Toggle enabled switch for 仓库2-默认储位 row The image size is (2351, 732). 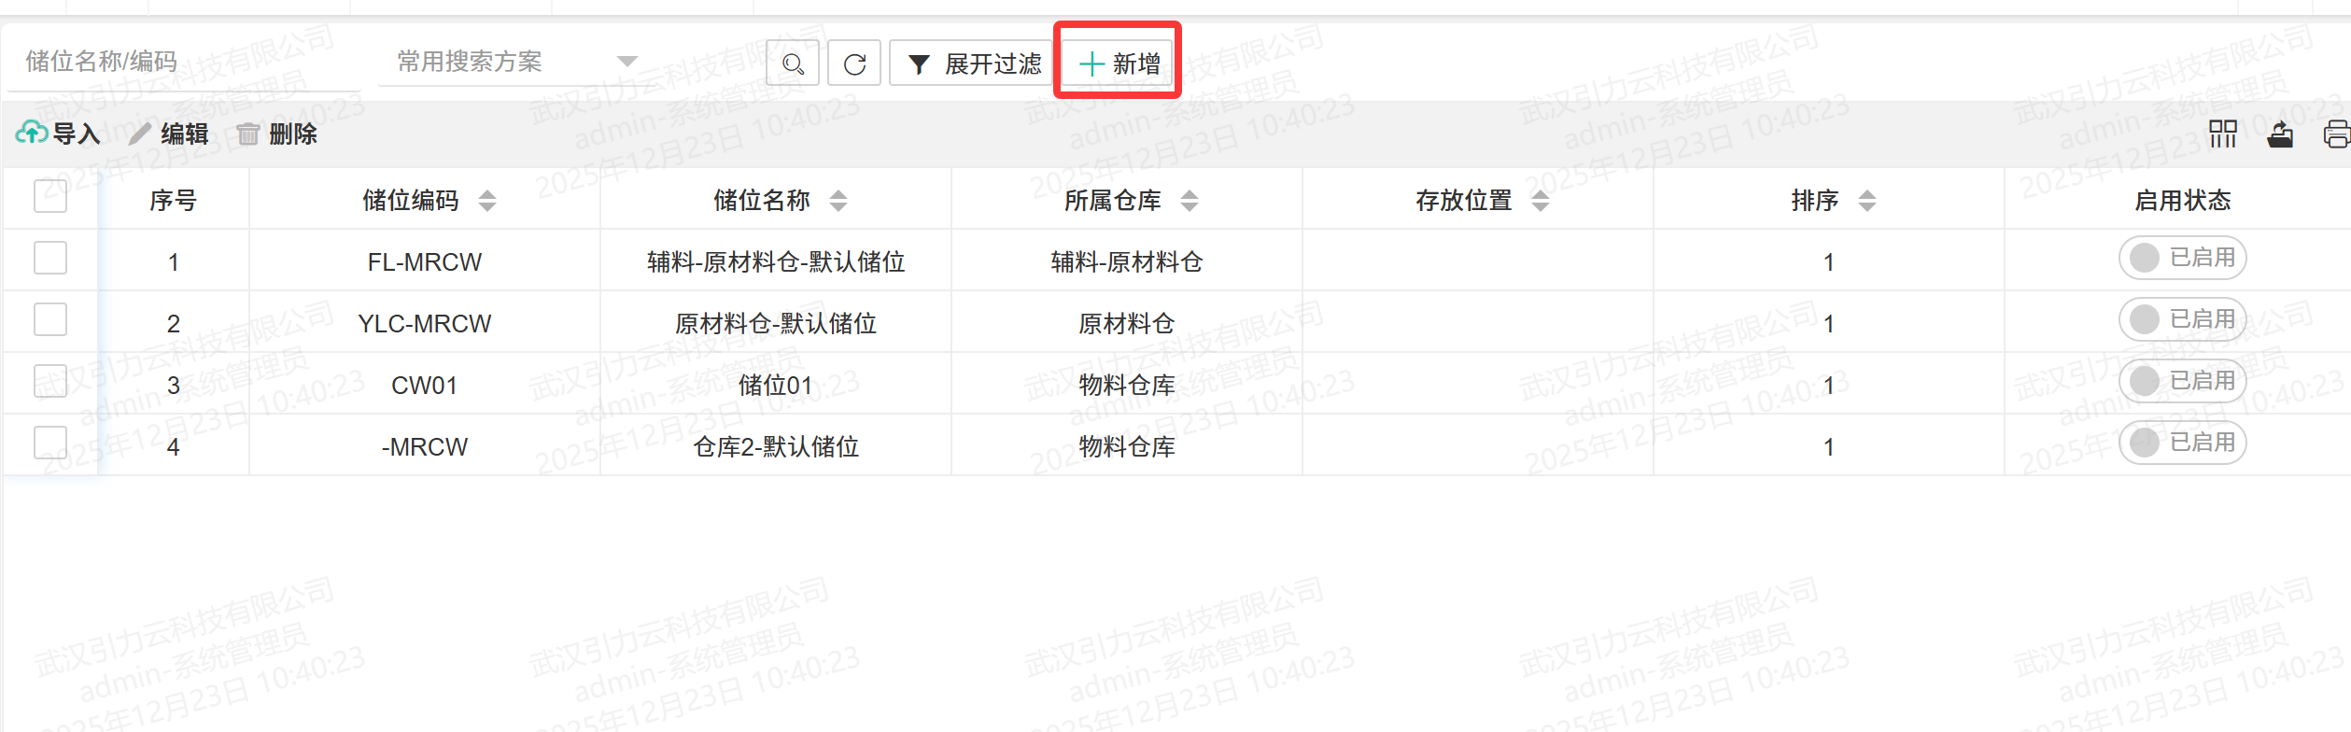coord(2182,443)
